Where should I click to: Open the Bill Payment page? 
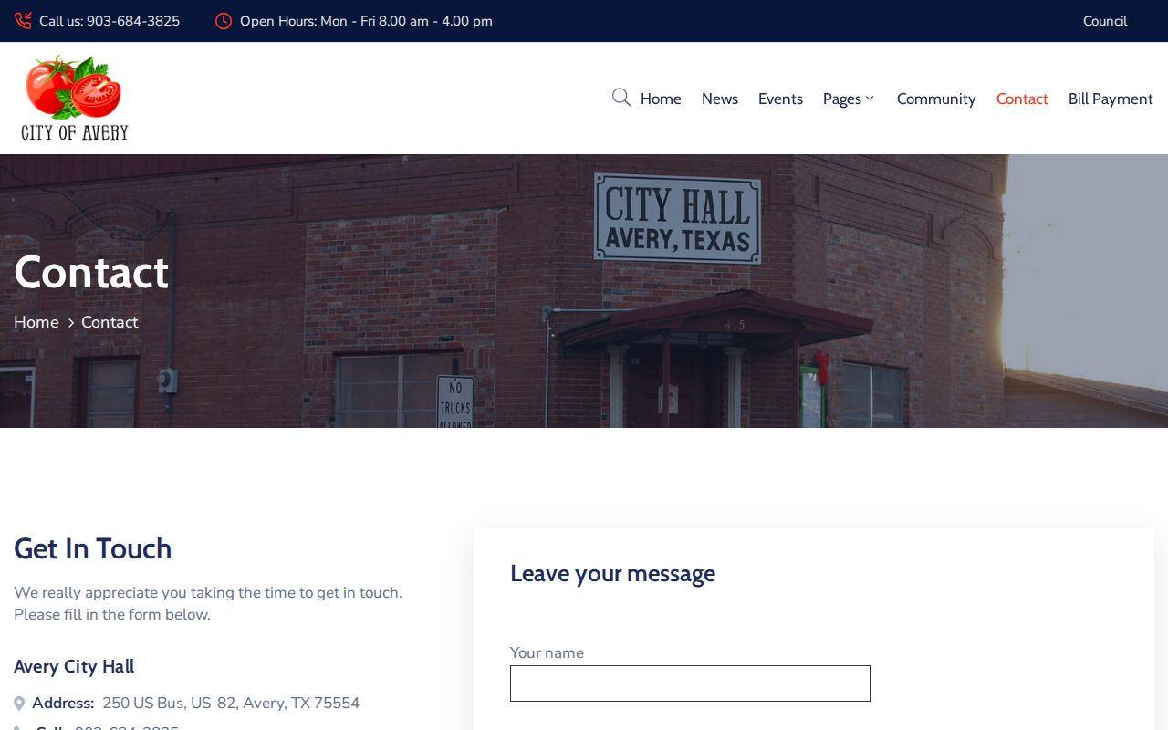tap(1111, 99)
